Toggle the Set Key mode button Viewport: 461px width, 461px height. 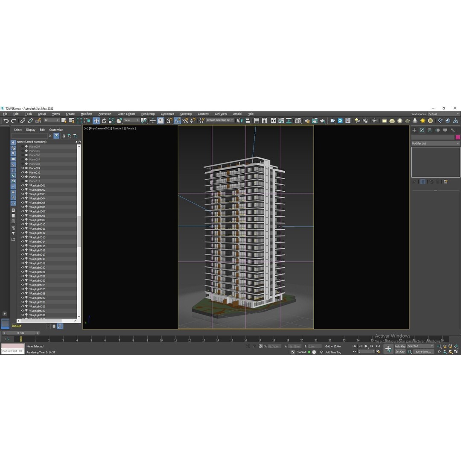coord(400,352)
